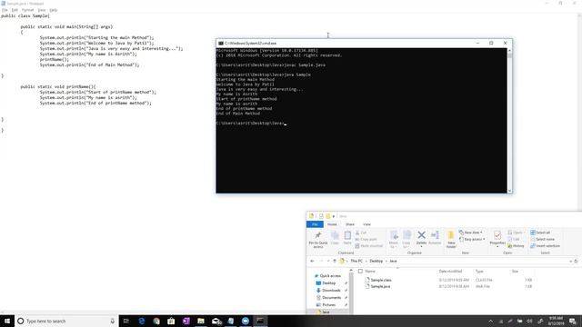Open the Move to dropdown

pos(394,247)
